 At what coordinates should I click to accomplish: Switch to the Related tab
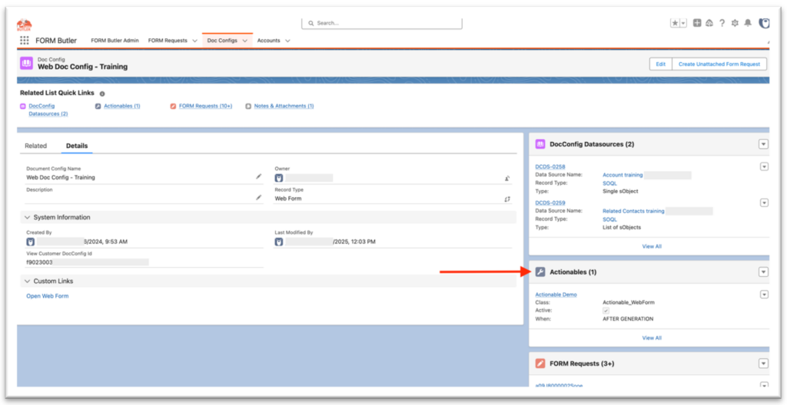tap(35, 146)
